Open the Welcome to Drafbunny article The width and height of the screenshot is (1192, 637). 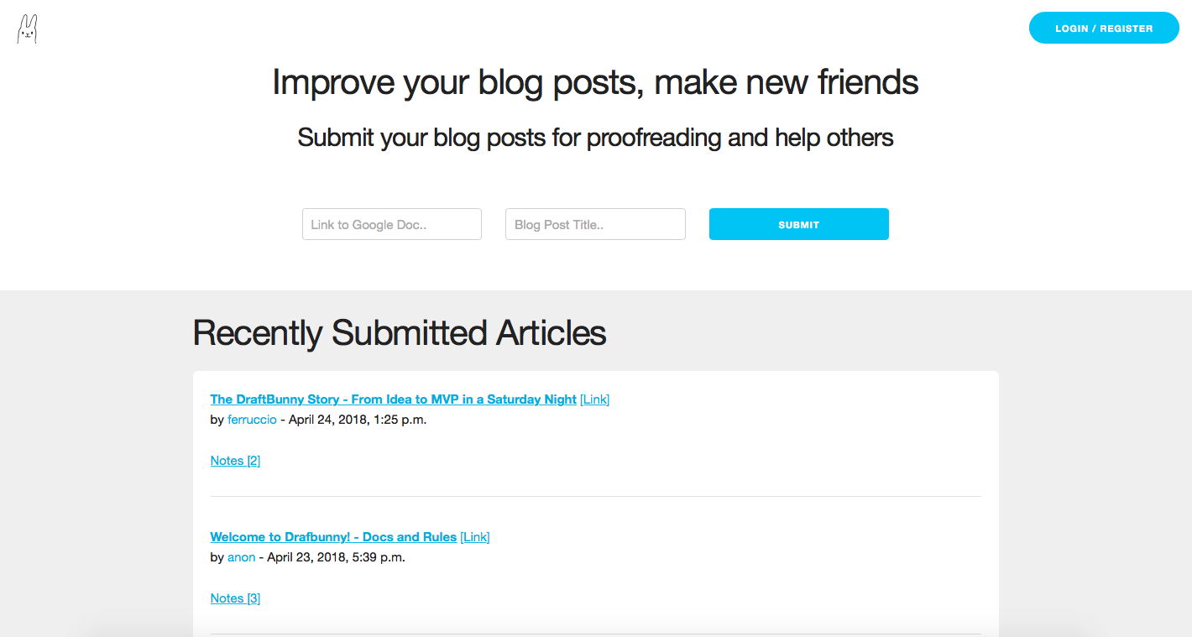coord(332,536)
